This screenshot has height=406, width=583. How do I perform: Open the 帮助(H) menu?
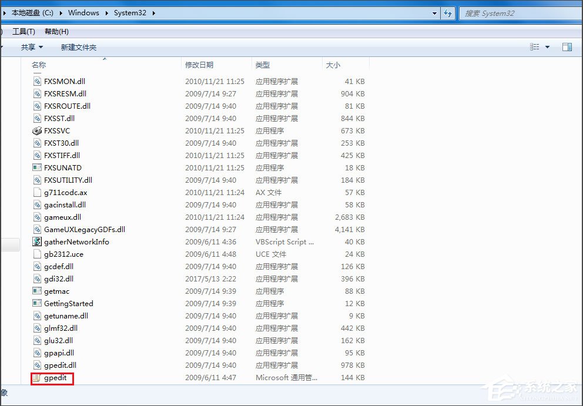click(56, 31)
